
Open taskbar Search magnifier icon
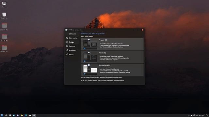[6, 115]
